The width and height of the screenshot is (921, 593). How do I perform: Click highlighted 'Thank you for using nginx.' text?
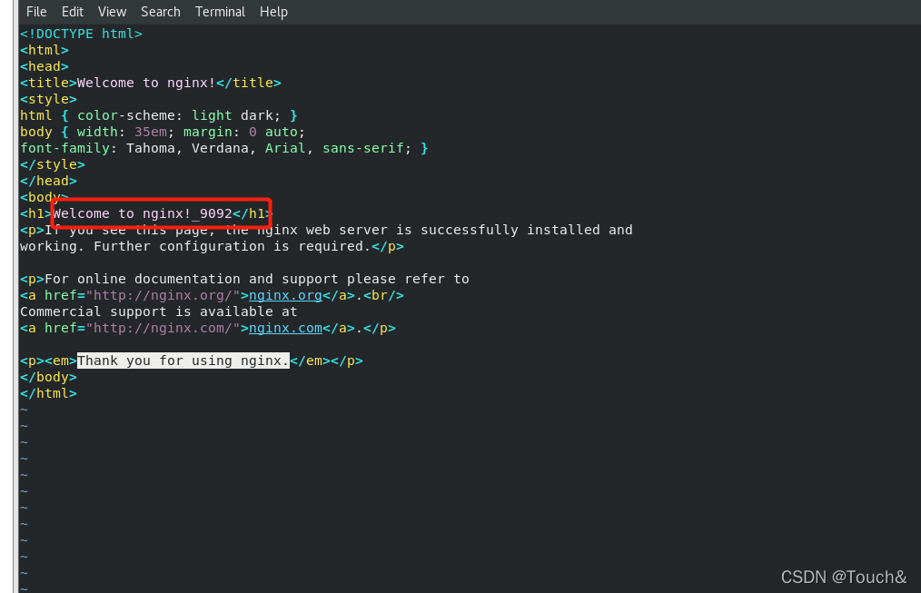pyautogui.click(x=183, y=361)
